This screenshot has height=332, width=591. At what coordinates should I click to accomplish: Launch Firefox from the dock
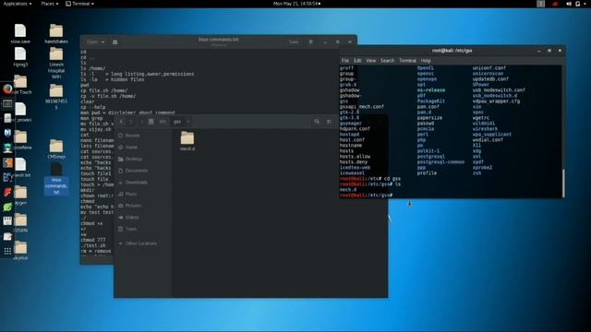7,89
